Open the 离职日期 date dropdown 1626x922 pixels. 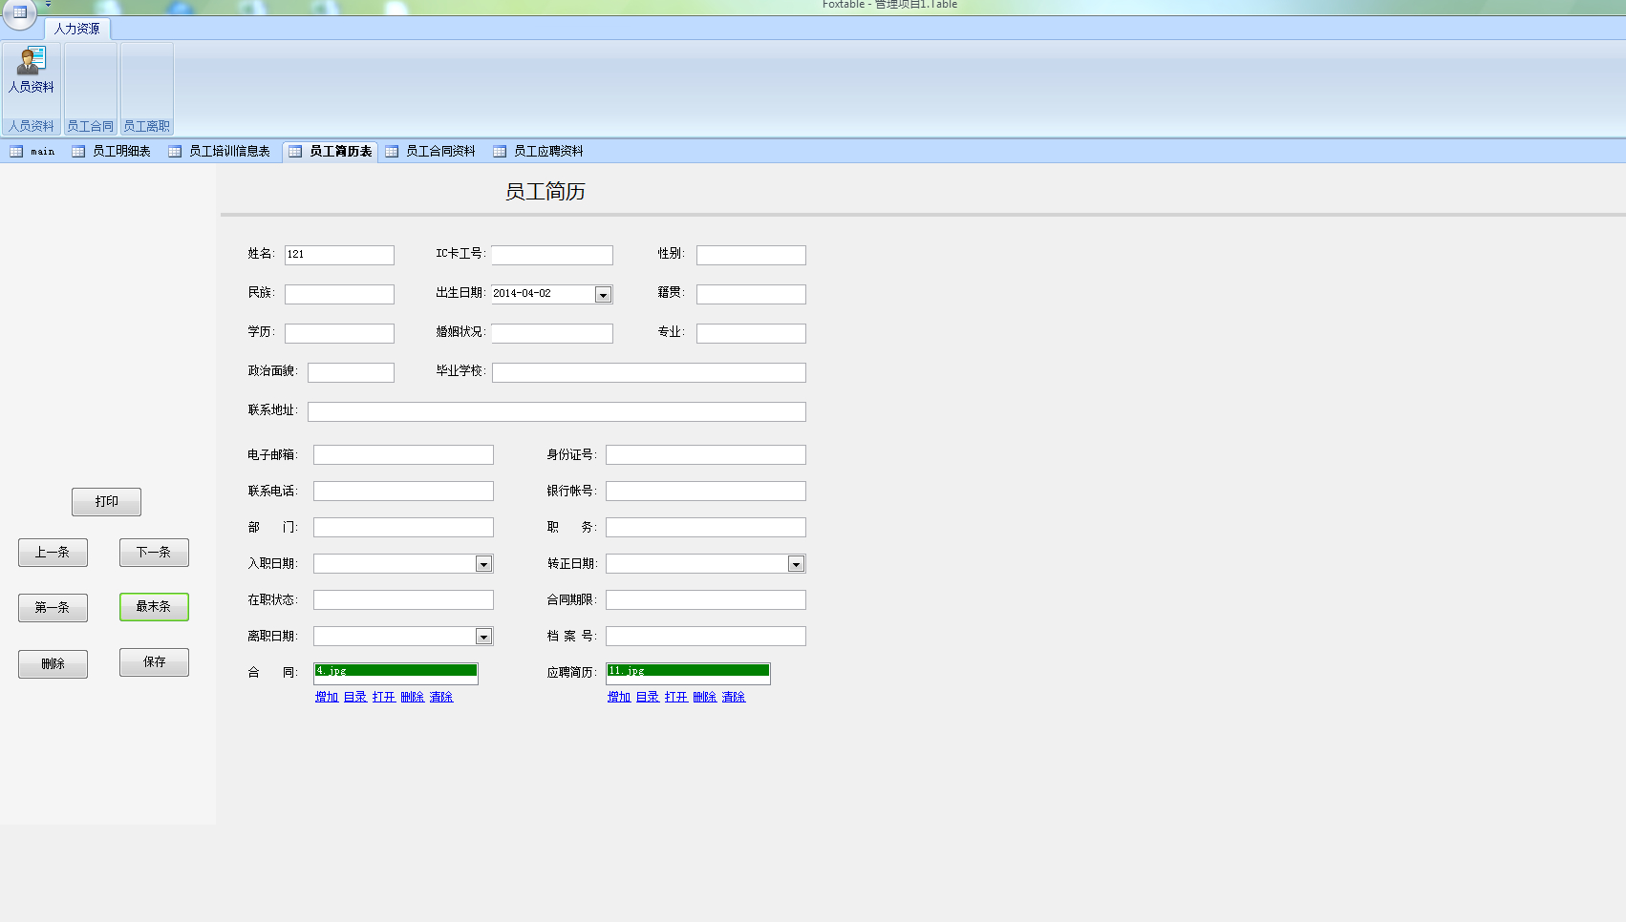pos(483,637)
